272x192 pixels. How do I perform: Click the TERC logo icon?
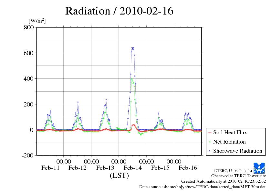tap(259, 168)
